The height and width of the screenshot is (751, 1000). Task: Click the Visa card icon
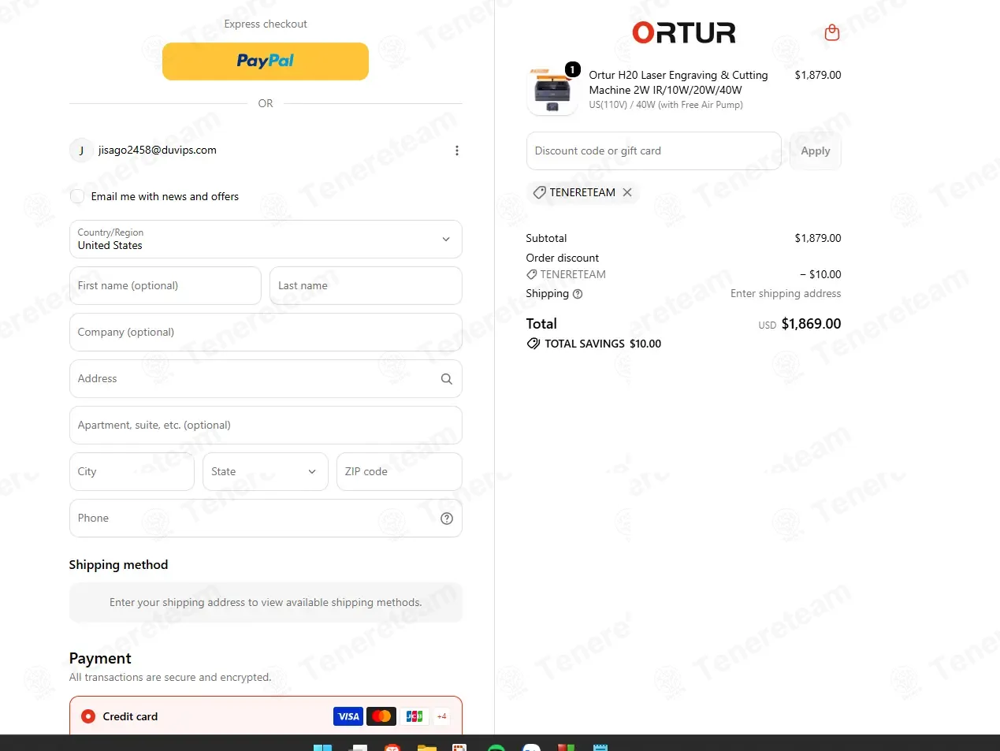[348, 716]
